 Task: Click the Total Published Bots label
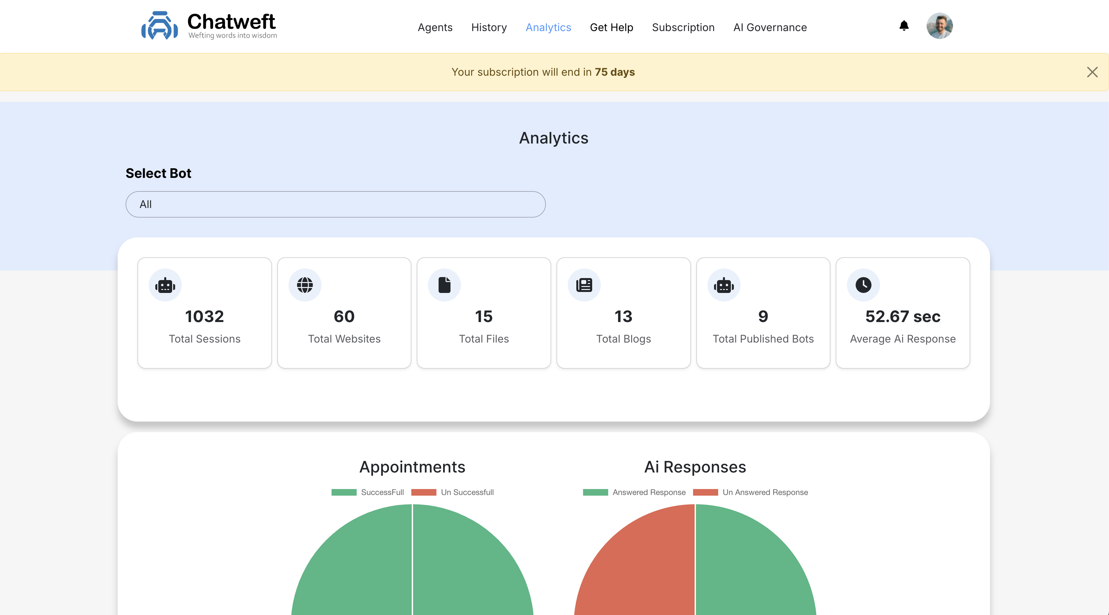(x=763, y=339)
